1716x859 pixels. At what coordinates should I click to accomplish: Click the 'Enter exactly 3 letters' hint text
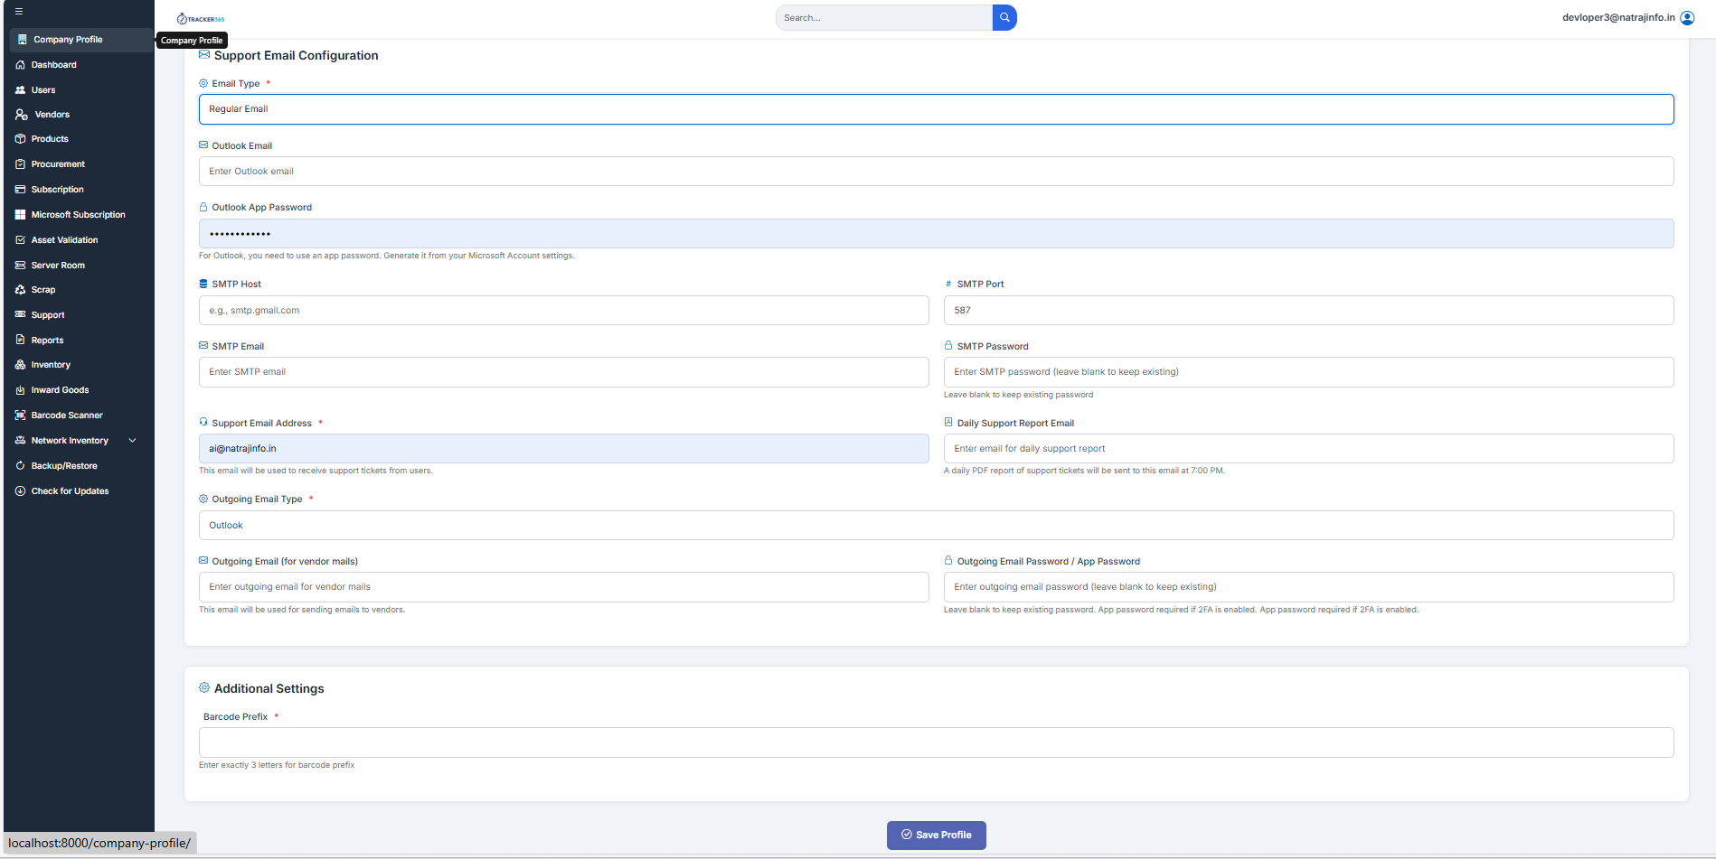coord(277,765)
